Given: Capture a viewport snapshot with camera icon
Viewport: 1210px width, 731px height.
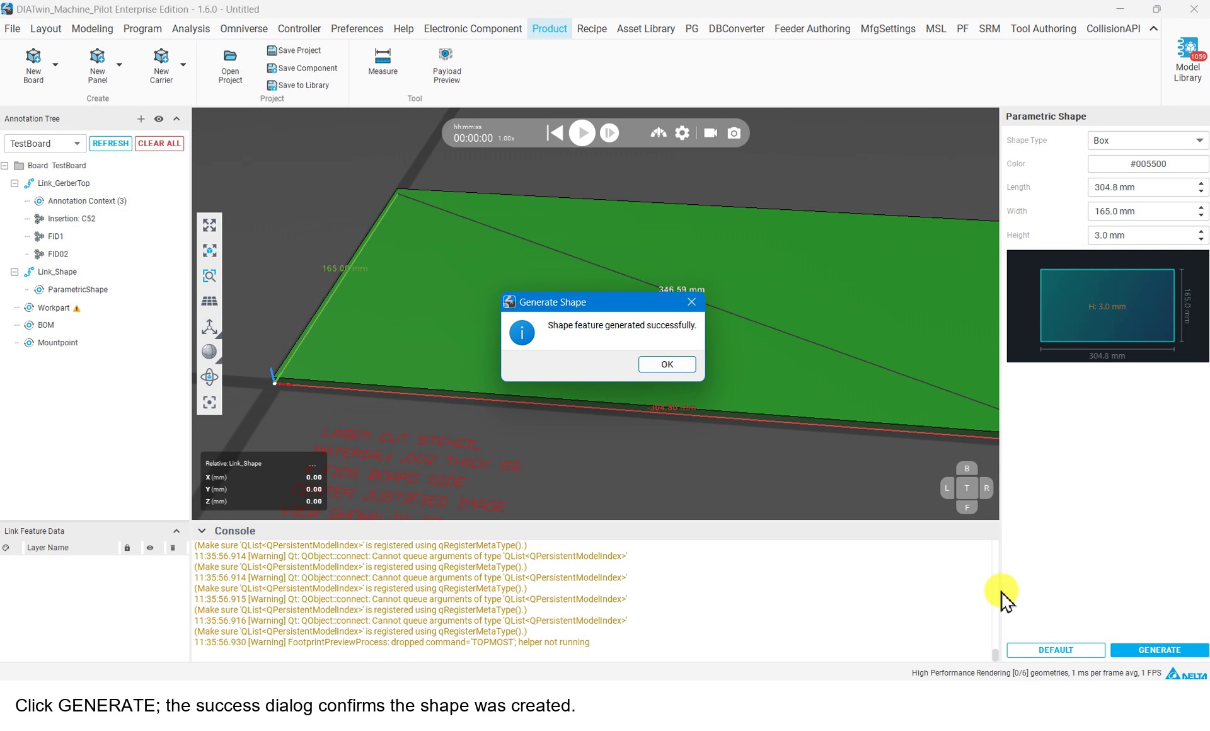Looking at the screenshot, I should tap(734, 133).
